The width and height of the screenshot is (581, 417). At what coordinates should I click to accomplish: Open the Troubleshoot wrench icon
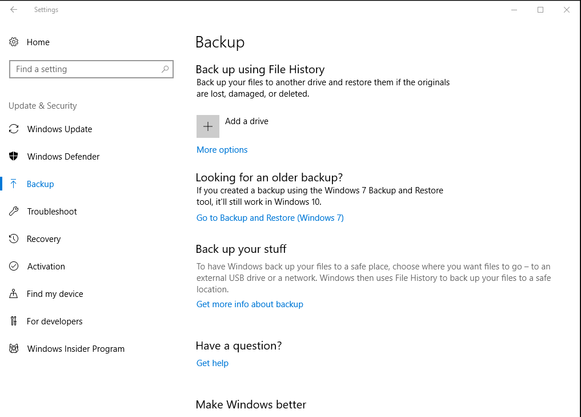pyautogui.click(x=14, y=211)
